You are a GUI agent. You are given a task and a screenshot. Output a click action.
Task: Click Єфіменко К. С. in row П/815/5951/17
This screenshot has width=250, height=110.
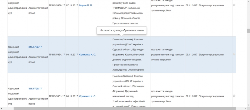87,96
